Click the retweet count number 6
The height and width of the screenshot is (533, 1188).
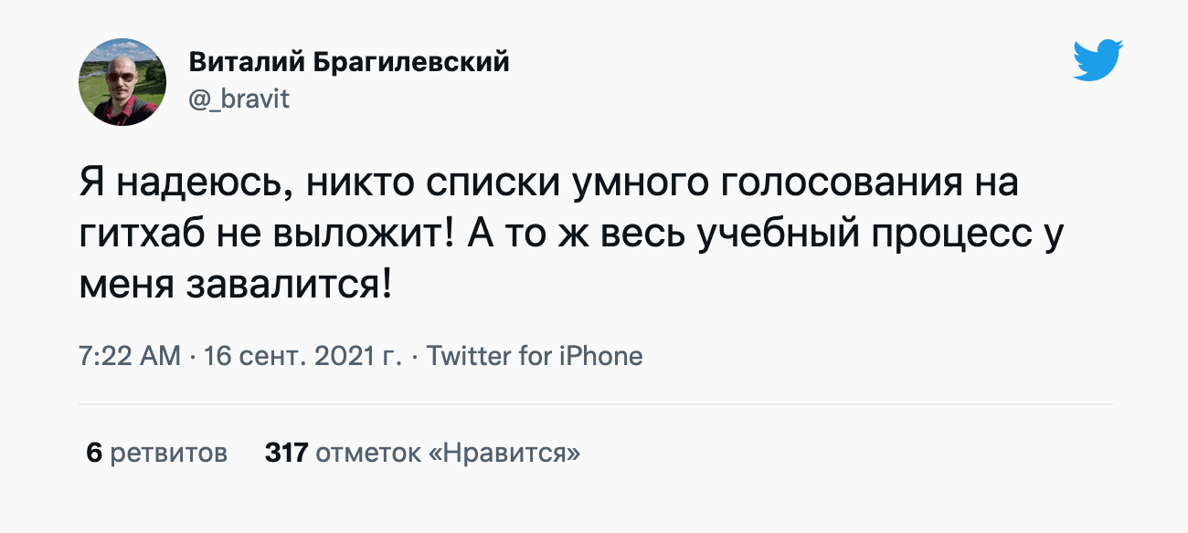[x=93, y=452]
